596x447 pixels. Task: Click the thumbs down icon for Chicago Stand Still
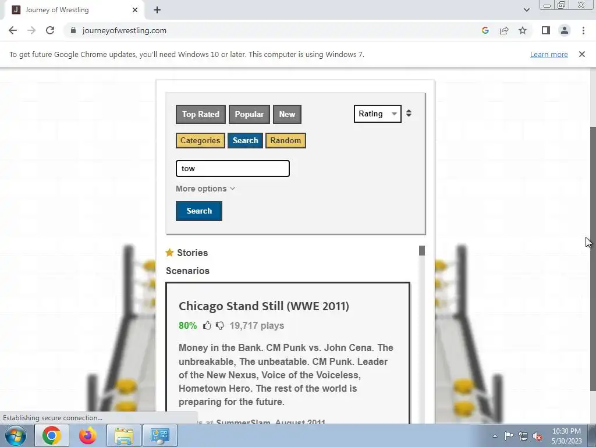219,326
